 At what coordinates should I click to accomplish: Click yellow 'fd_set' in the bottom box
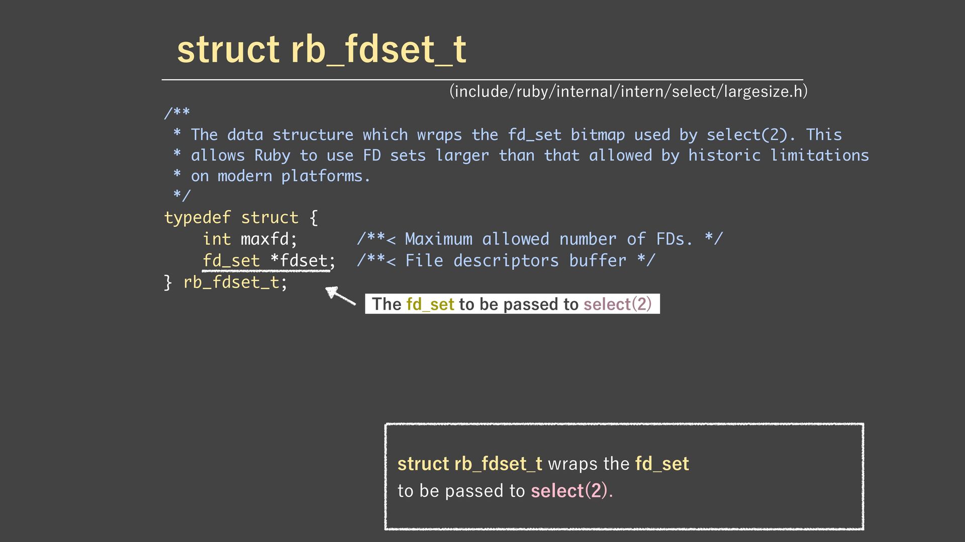(661, 464)
